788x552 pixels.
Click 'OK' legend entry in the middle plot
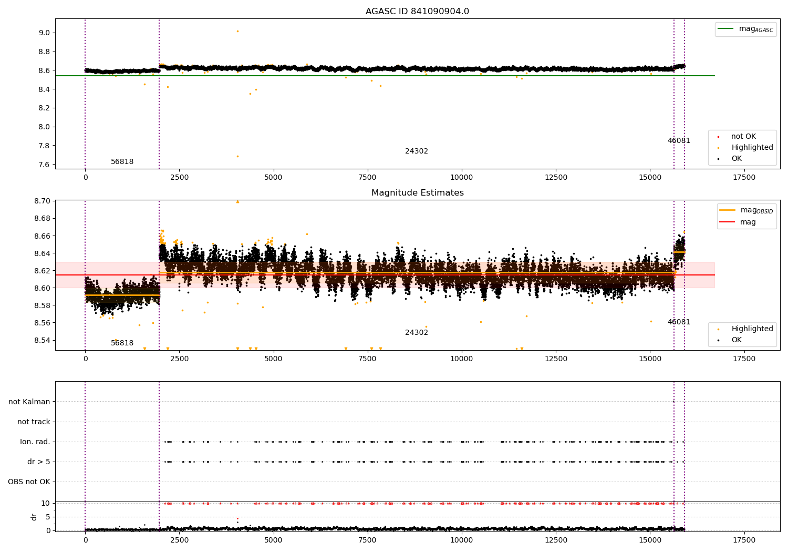737,340
